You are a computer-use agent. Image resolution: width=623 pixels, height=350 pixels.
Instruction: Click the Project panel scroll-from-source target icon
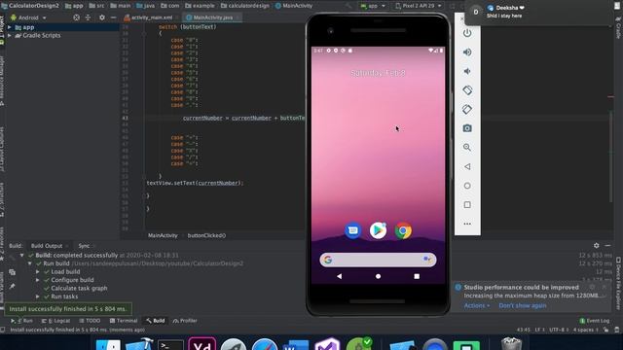(76, 17)
